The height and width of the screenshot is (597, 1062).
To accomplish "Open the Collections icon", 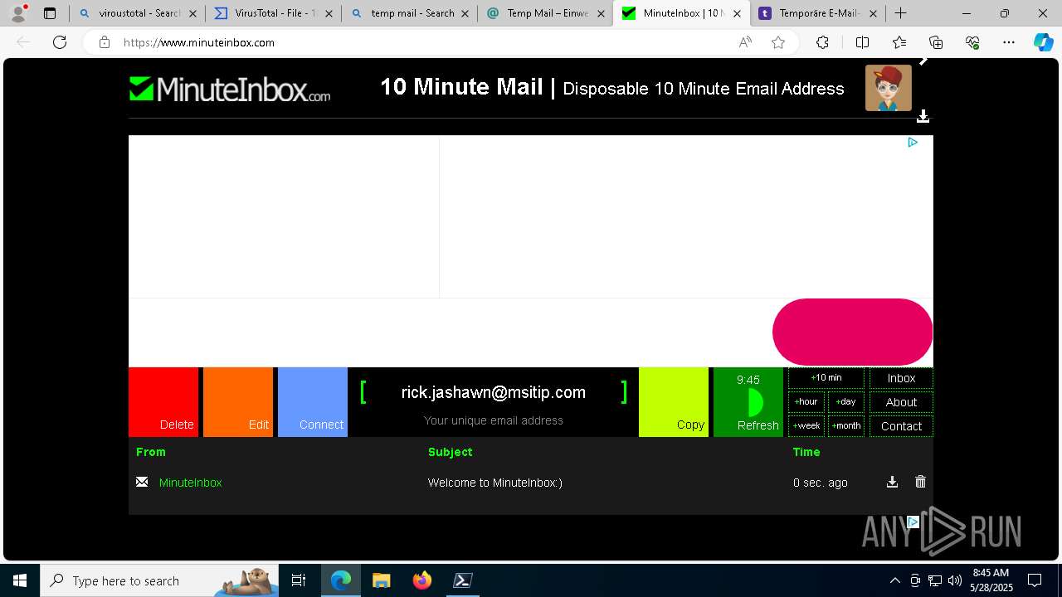I will (936, 42).
